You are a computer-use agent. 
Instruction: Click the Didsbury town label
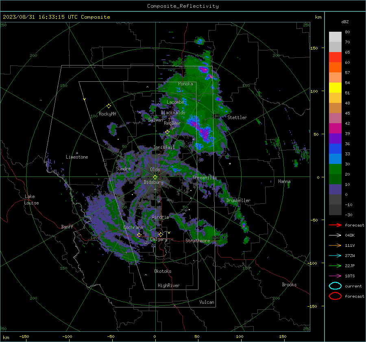point(153,182)
